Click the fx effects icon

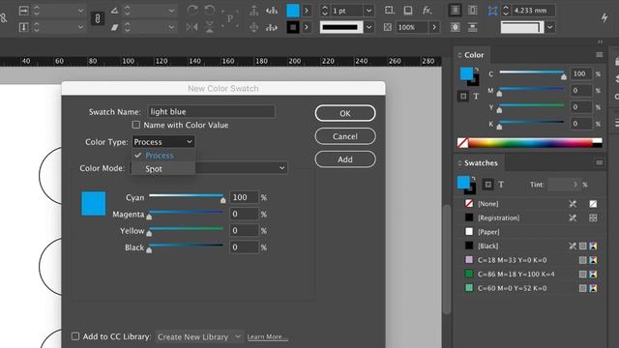point(427,11)
